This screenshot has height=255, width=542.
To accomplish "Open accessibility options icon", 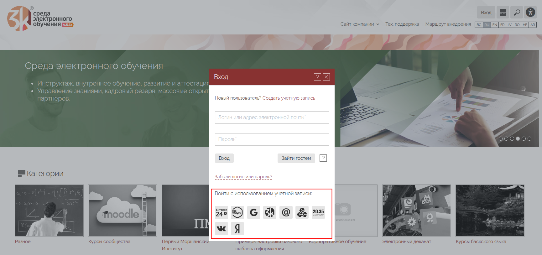I will point(530,13).
